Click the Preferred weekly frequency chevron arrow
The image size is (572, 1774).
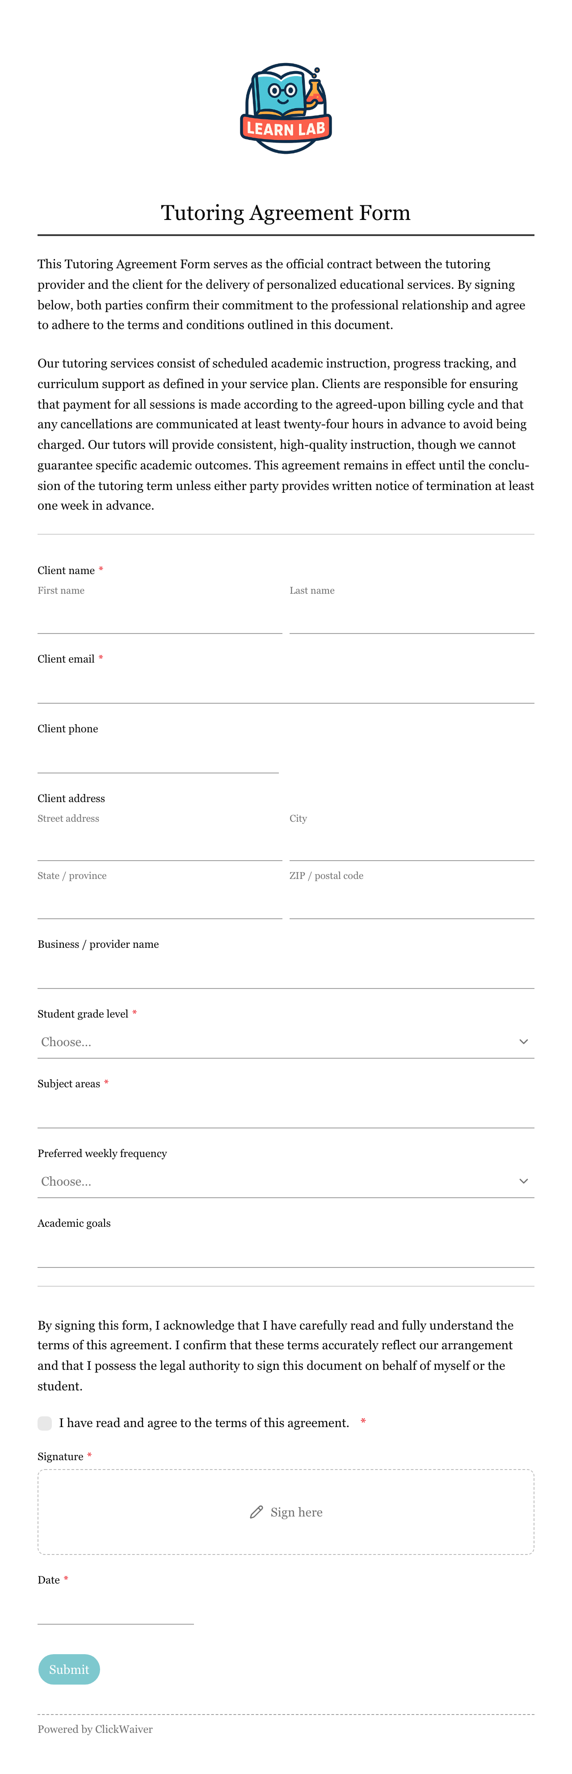click(523, 1181)
